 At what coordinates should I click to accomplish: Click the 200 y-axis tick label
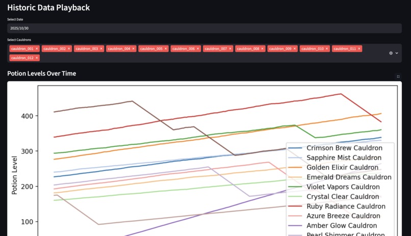pos(27,187)
